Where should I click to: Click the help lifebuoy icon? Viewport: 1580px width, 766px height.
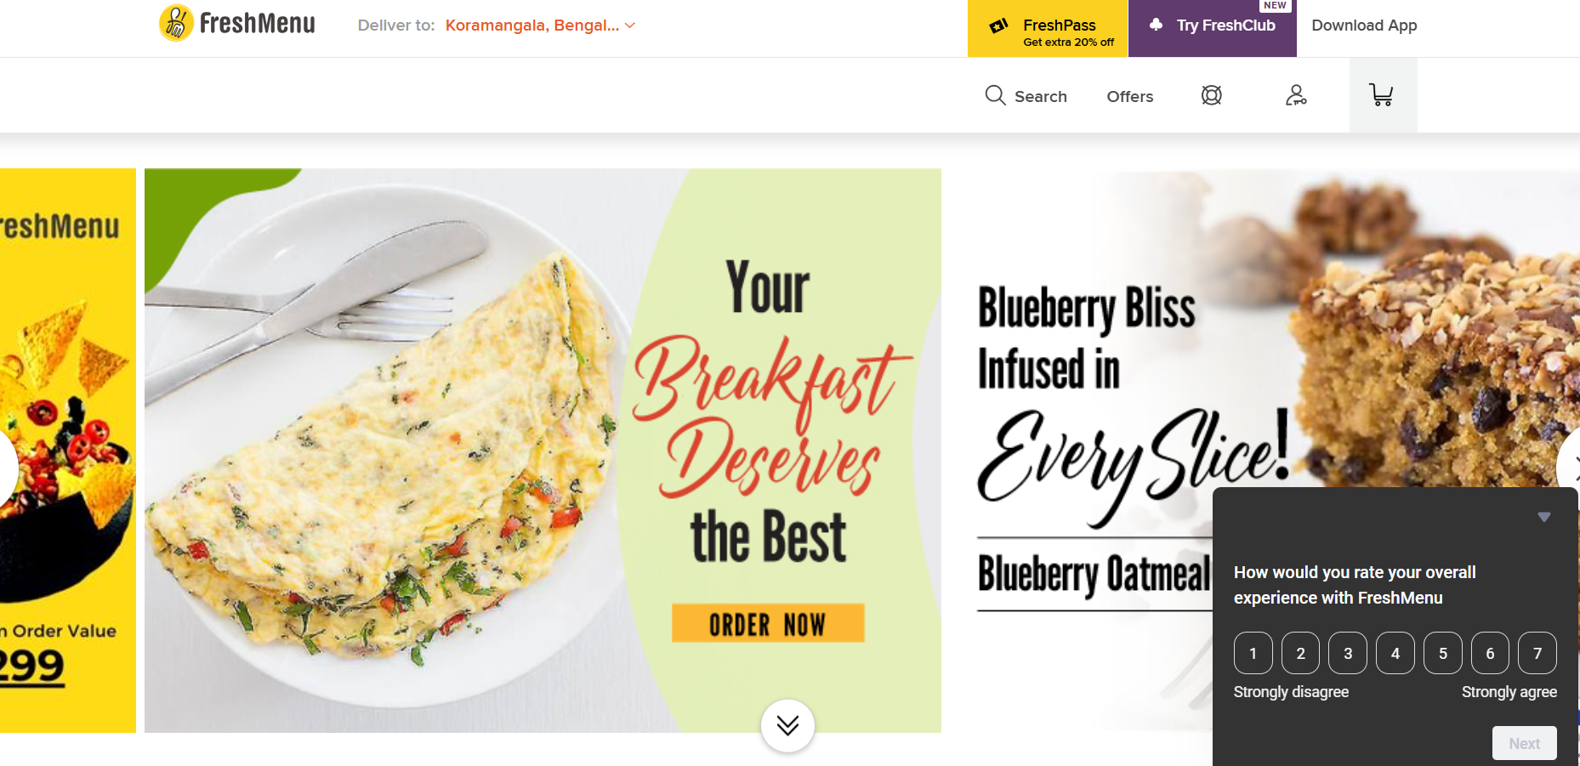tap(1212, 95)
